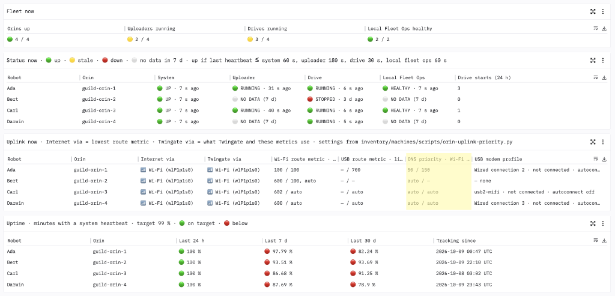Toggle text wrap icon in Fleet now table

pyautogui.click(x=595, y=29)
